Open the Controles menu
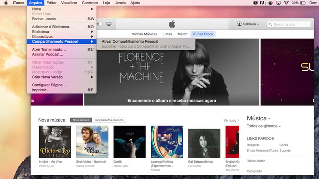Viewport: 319px width, 179px height. click(x=90, y=3)
